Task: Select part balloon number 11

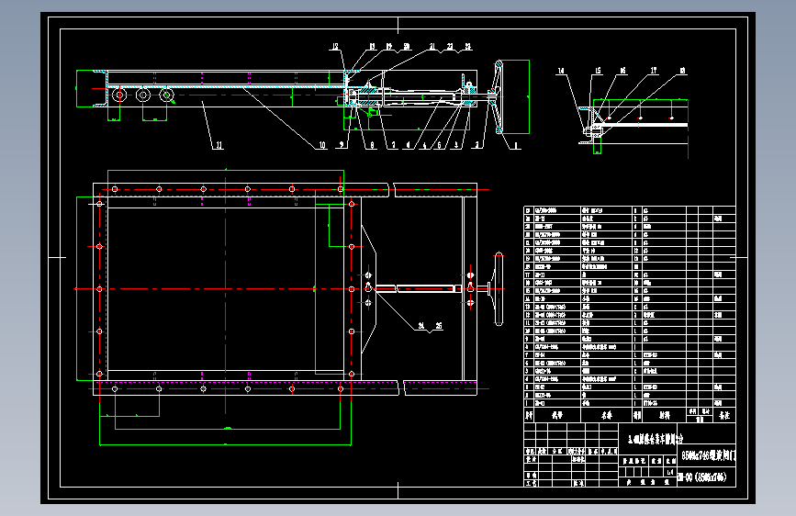Action: (219, 145)
